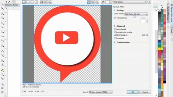The width and height of the screenshot is (173, 97).
Task: Expand the Transformation section
Action: (114, 42)
